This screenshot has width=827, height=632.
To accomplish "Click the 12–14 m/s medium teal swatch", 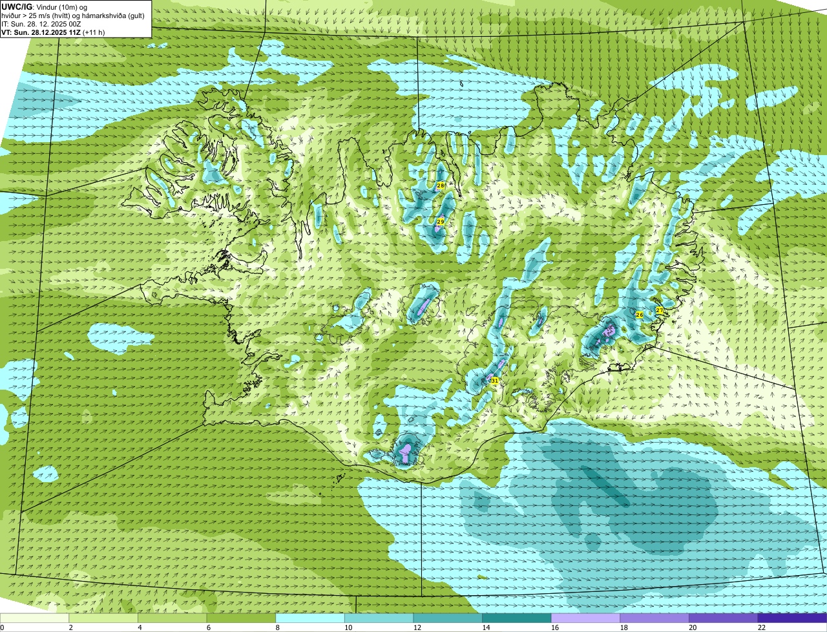I will [x=448, y=618].
